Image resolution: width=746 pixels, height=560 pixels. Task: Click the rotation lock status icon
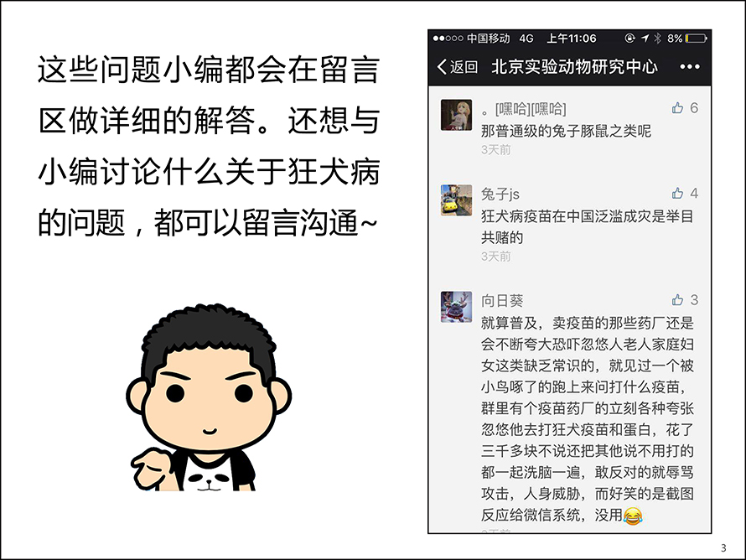click(x=630, y=38)
